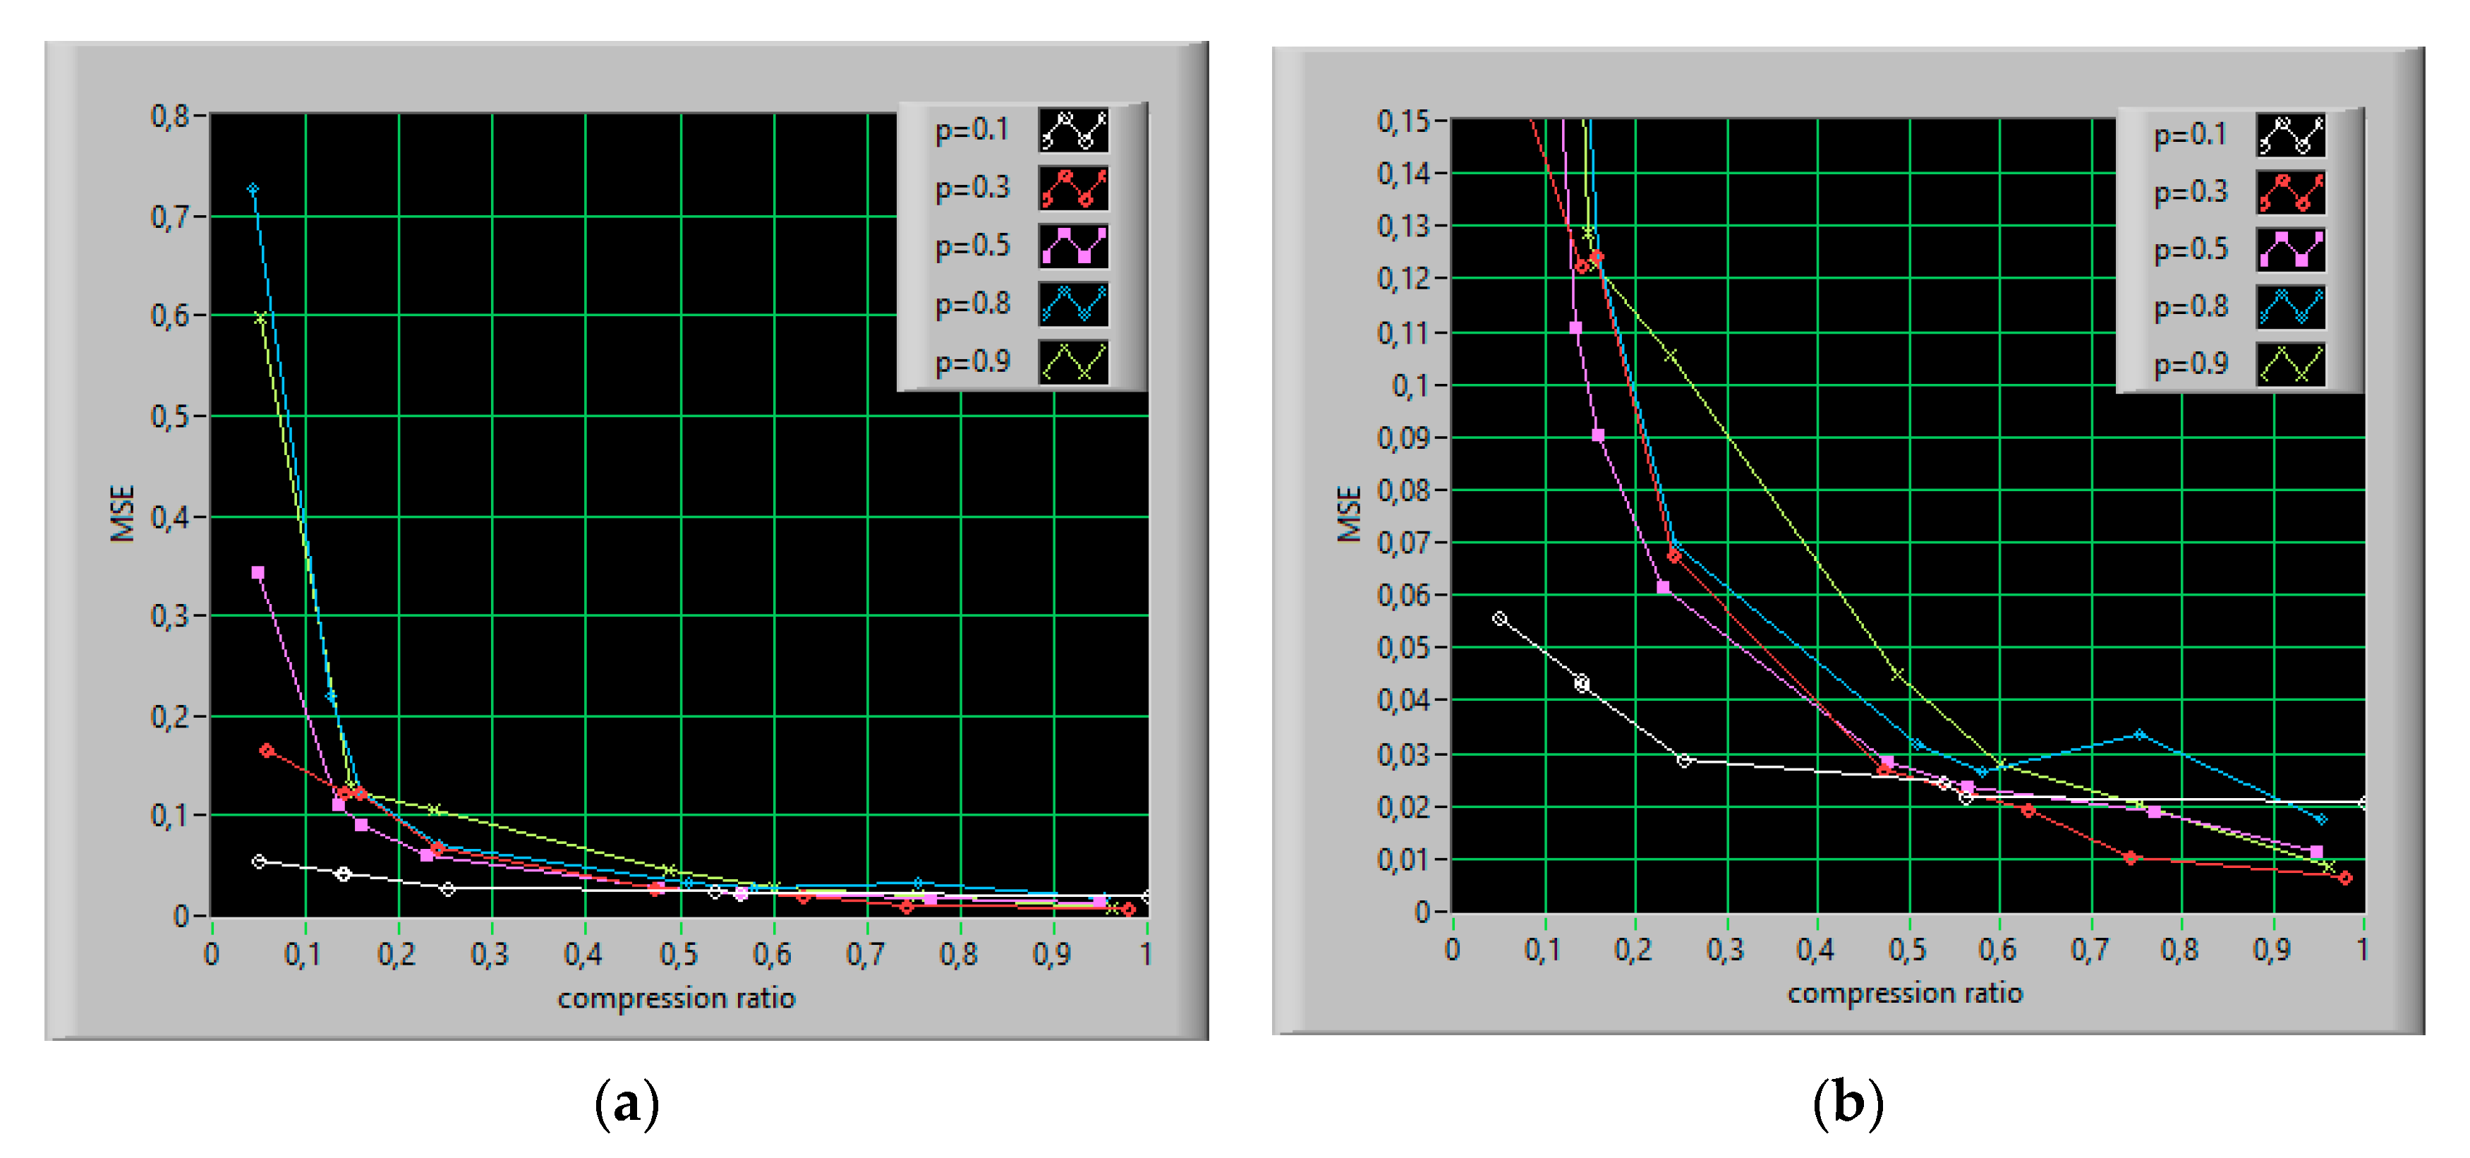Screen dimensions: 2470x1158
Task: Click compression ratio axis label in chart (a)
Action: click(676, 999)
